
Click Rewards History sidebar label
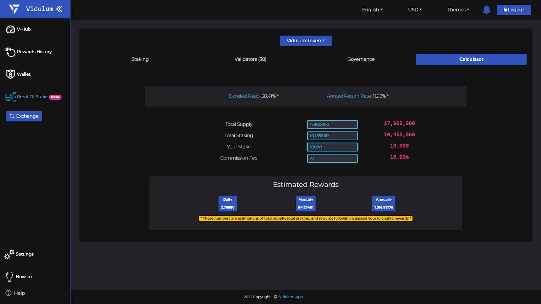click(x=34, y=52)
